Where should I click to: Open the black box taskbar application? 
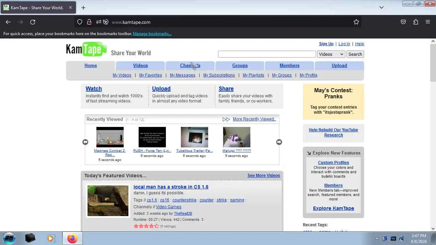(30, 238)
